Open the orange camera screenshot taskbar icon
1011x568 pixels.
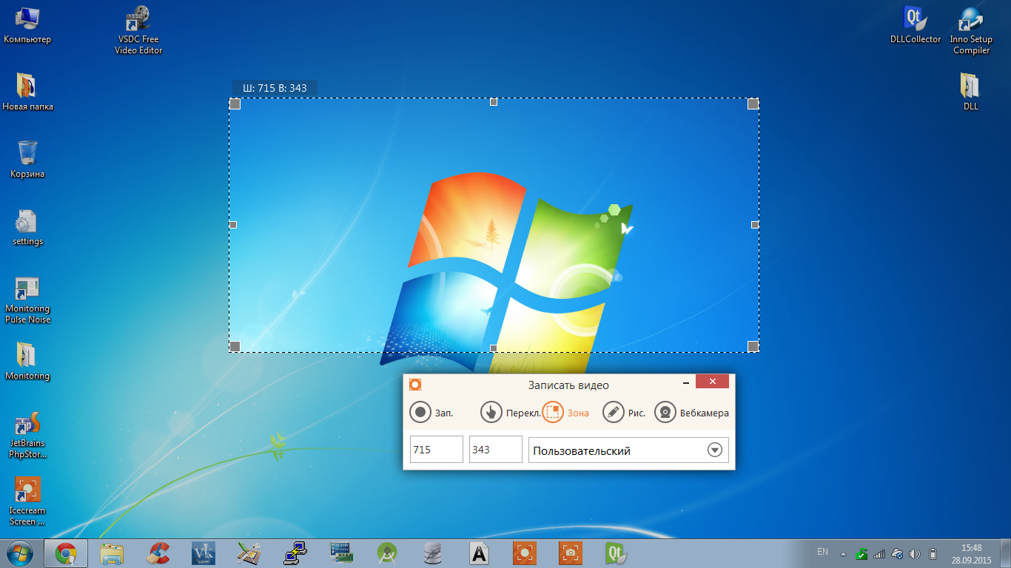coord(571,553)
